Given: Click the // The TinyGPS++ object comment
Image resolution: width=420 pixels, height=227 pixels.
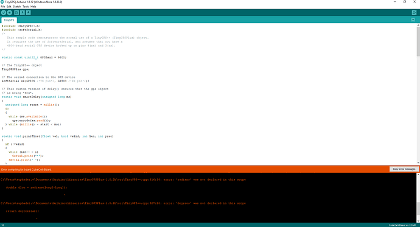Looking at the screenshot, I should [x=22, y=65].
